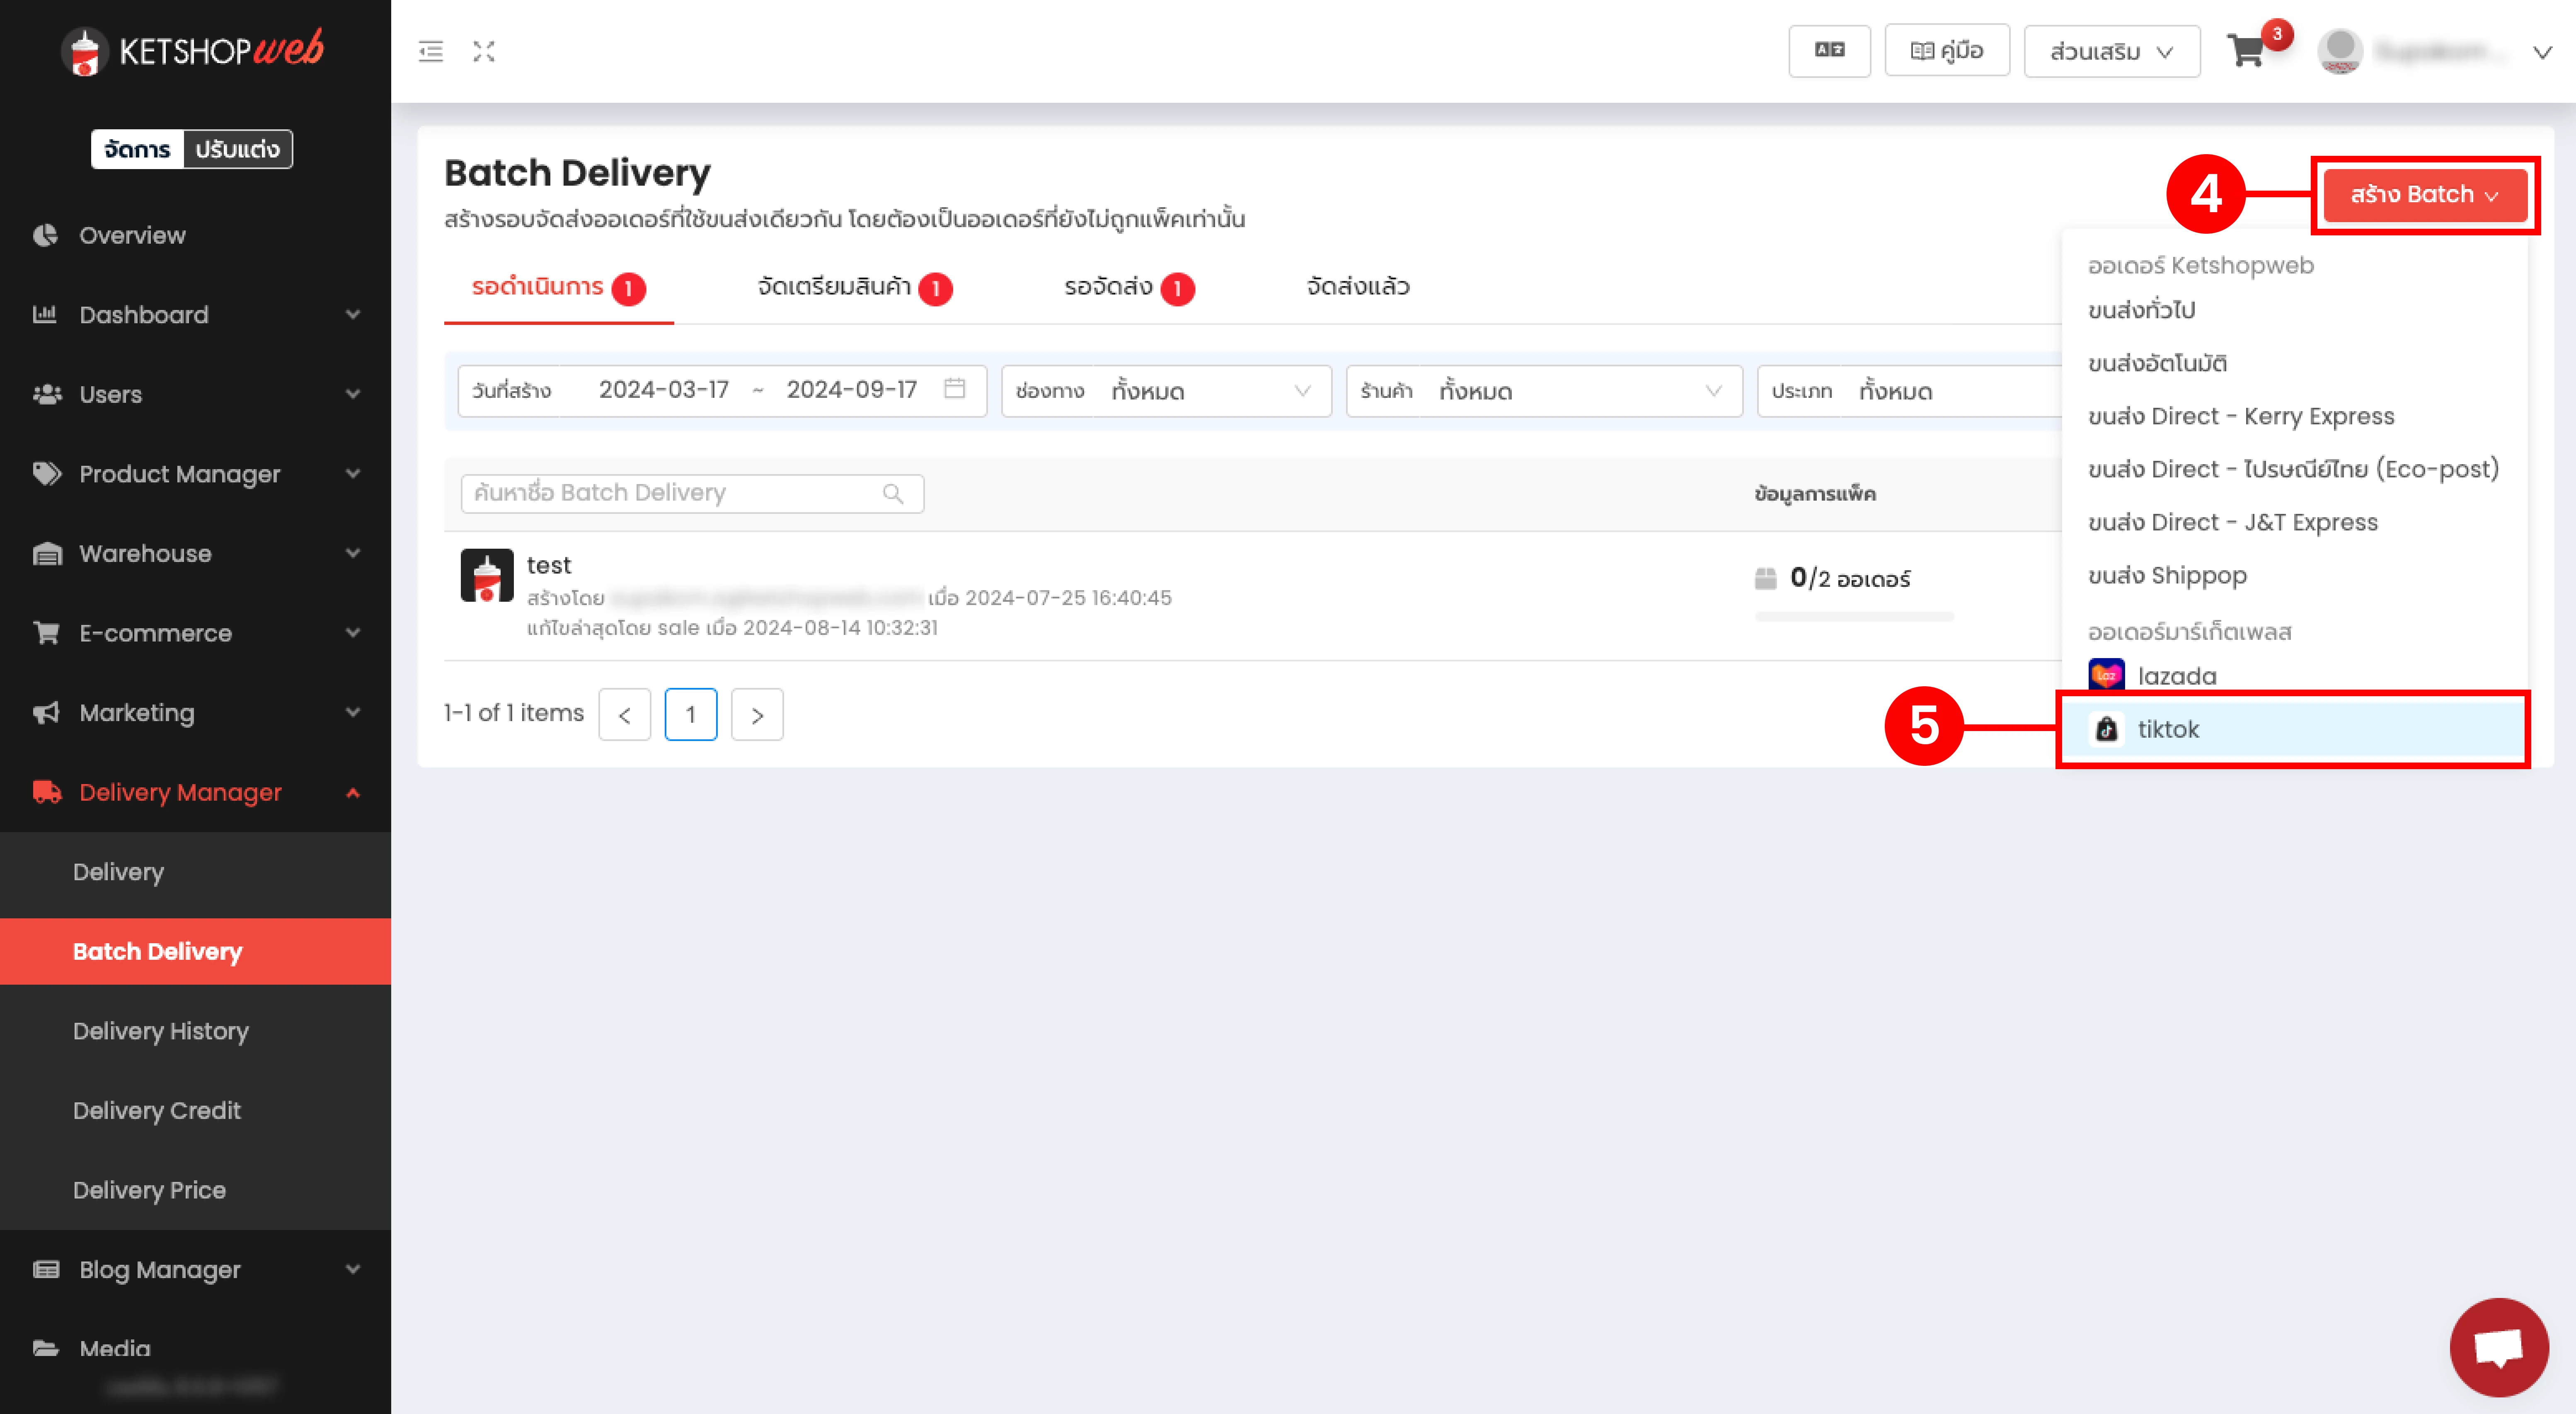Expand the Blog Manager chevron
The width and height of the screenshot is (2576, 1414).
coord(353,1269)
